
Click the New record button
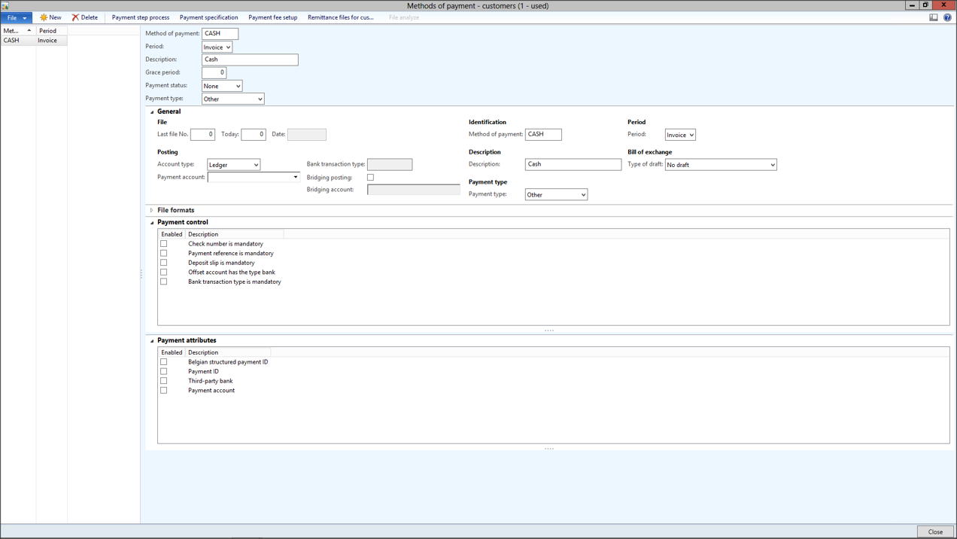pos(50,17)
